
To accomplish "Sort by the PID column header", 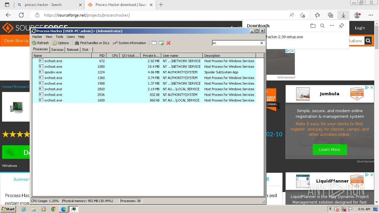I will click(x=99, y=55).
